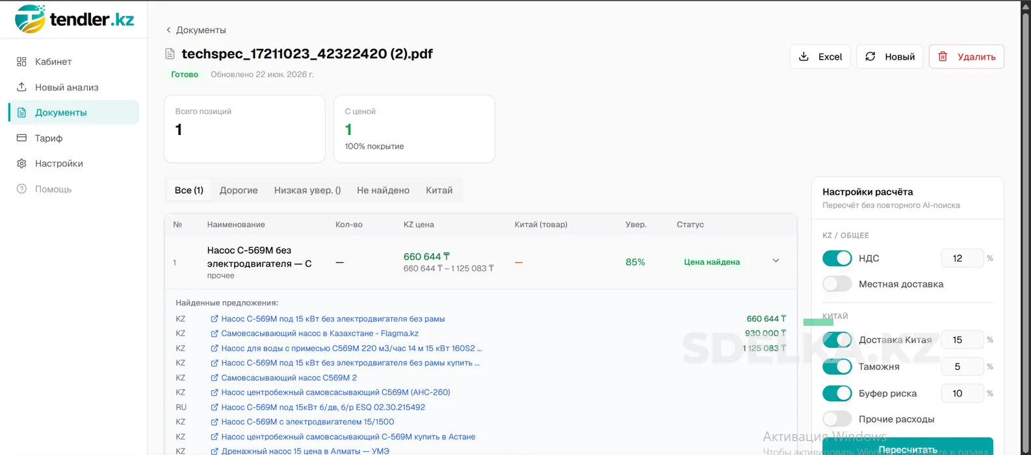Viewport: 1031px width, 455px height.
Task: Enable the Прочие расходы toggle
Action: (837, 419)
